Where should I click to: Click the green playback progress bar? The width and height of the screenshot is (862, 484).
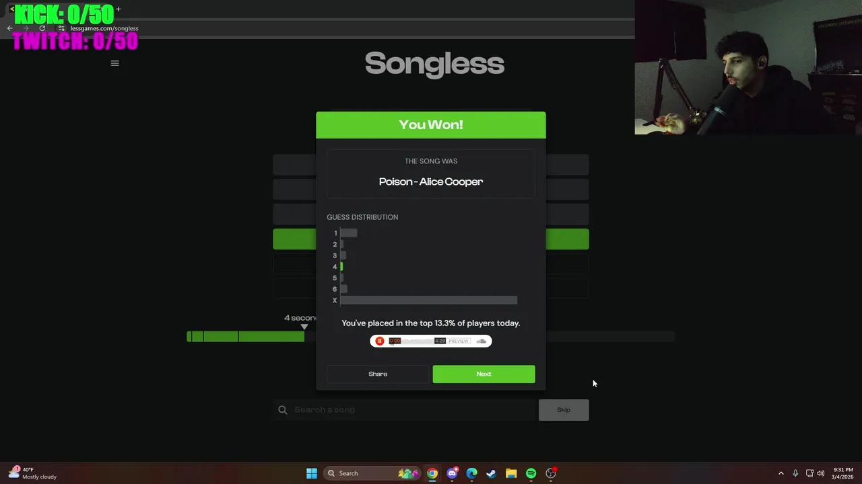click(x=246, y=337)
